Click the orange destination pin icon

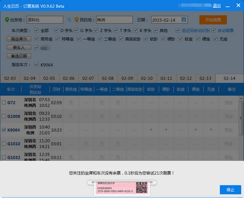click(76, 20)
